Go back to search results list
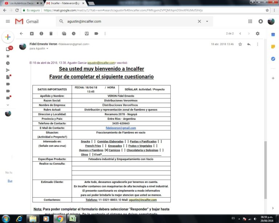 [21, 33]
